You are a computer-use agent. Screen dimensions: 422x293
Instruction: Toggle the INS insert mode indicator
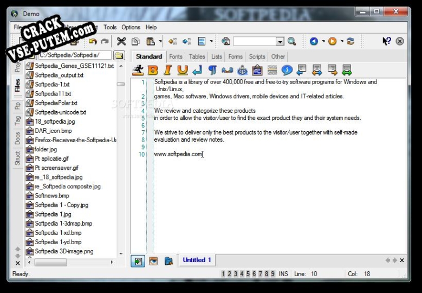click(283, 274)
